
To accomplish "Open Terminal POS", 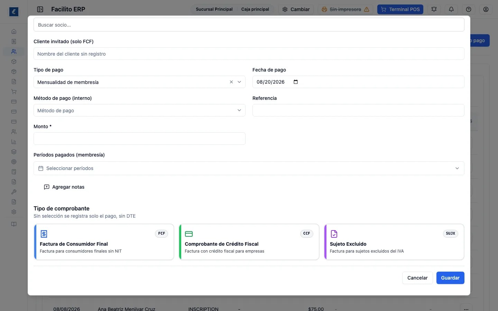I will (400, 9).
